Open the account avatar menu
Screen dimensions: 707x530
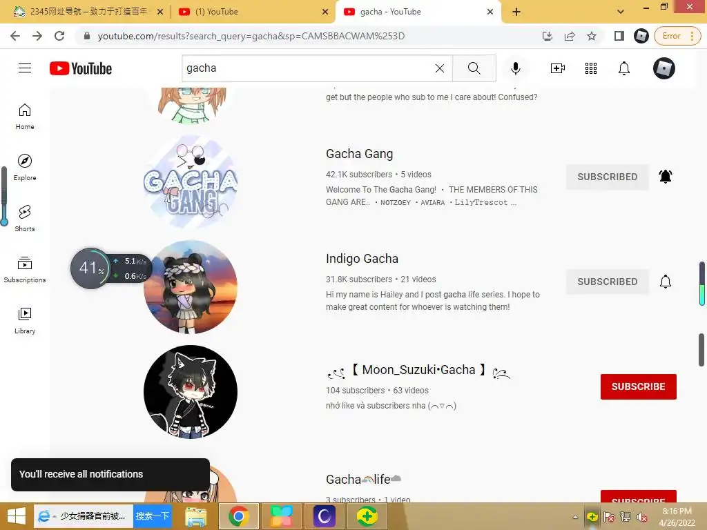pos(664,68)
